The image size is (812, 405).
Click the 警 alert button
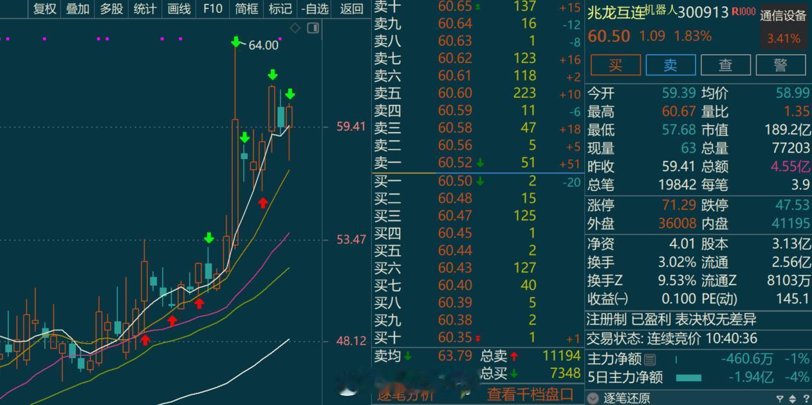pyautogui.click(x=781, y=64)
